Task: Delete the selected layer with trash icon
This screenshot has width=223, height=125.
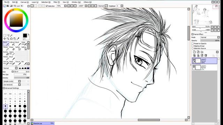Action: (206, 56)
